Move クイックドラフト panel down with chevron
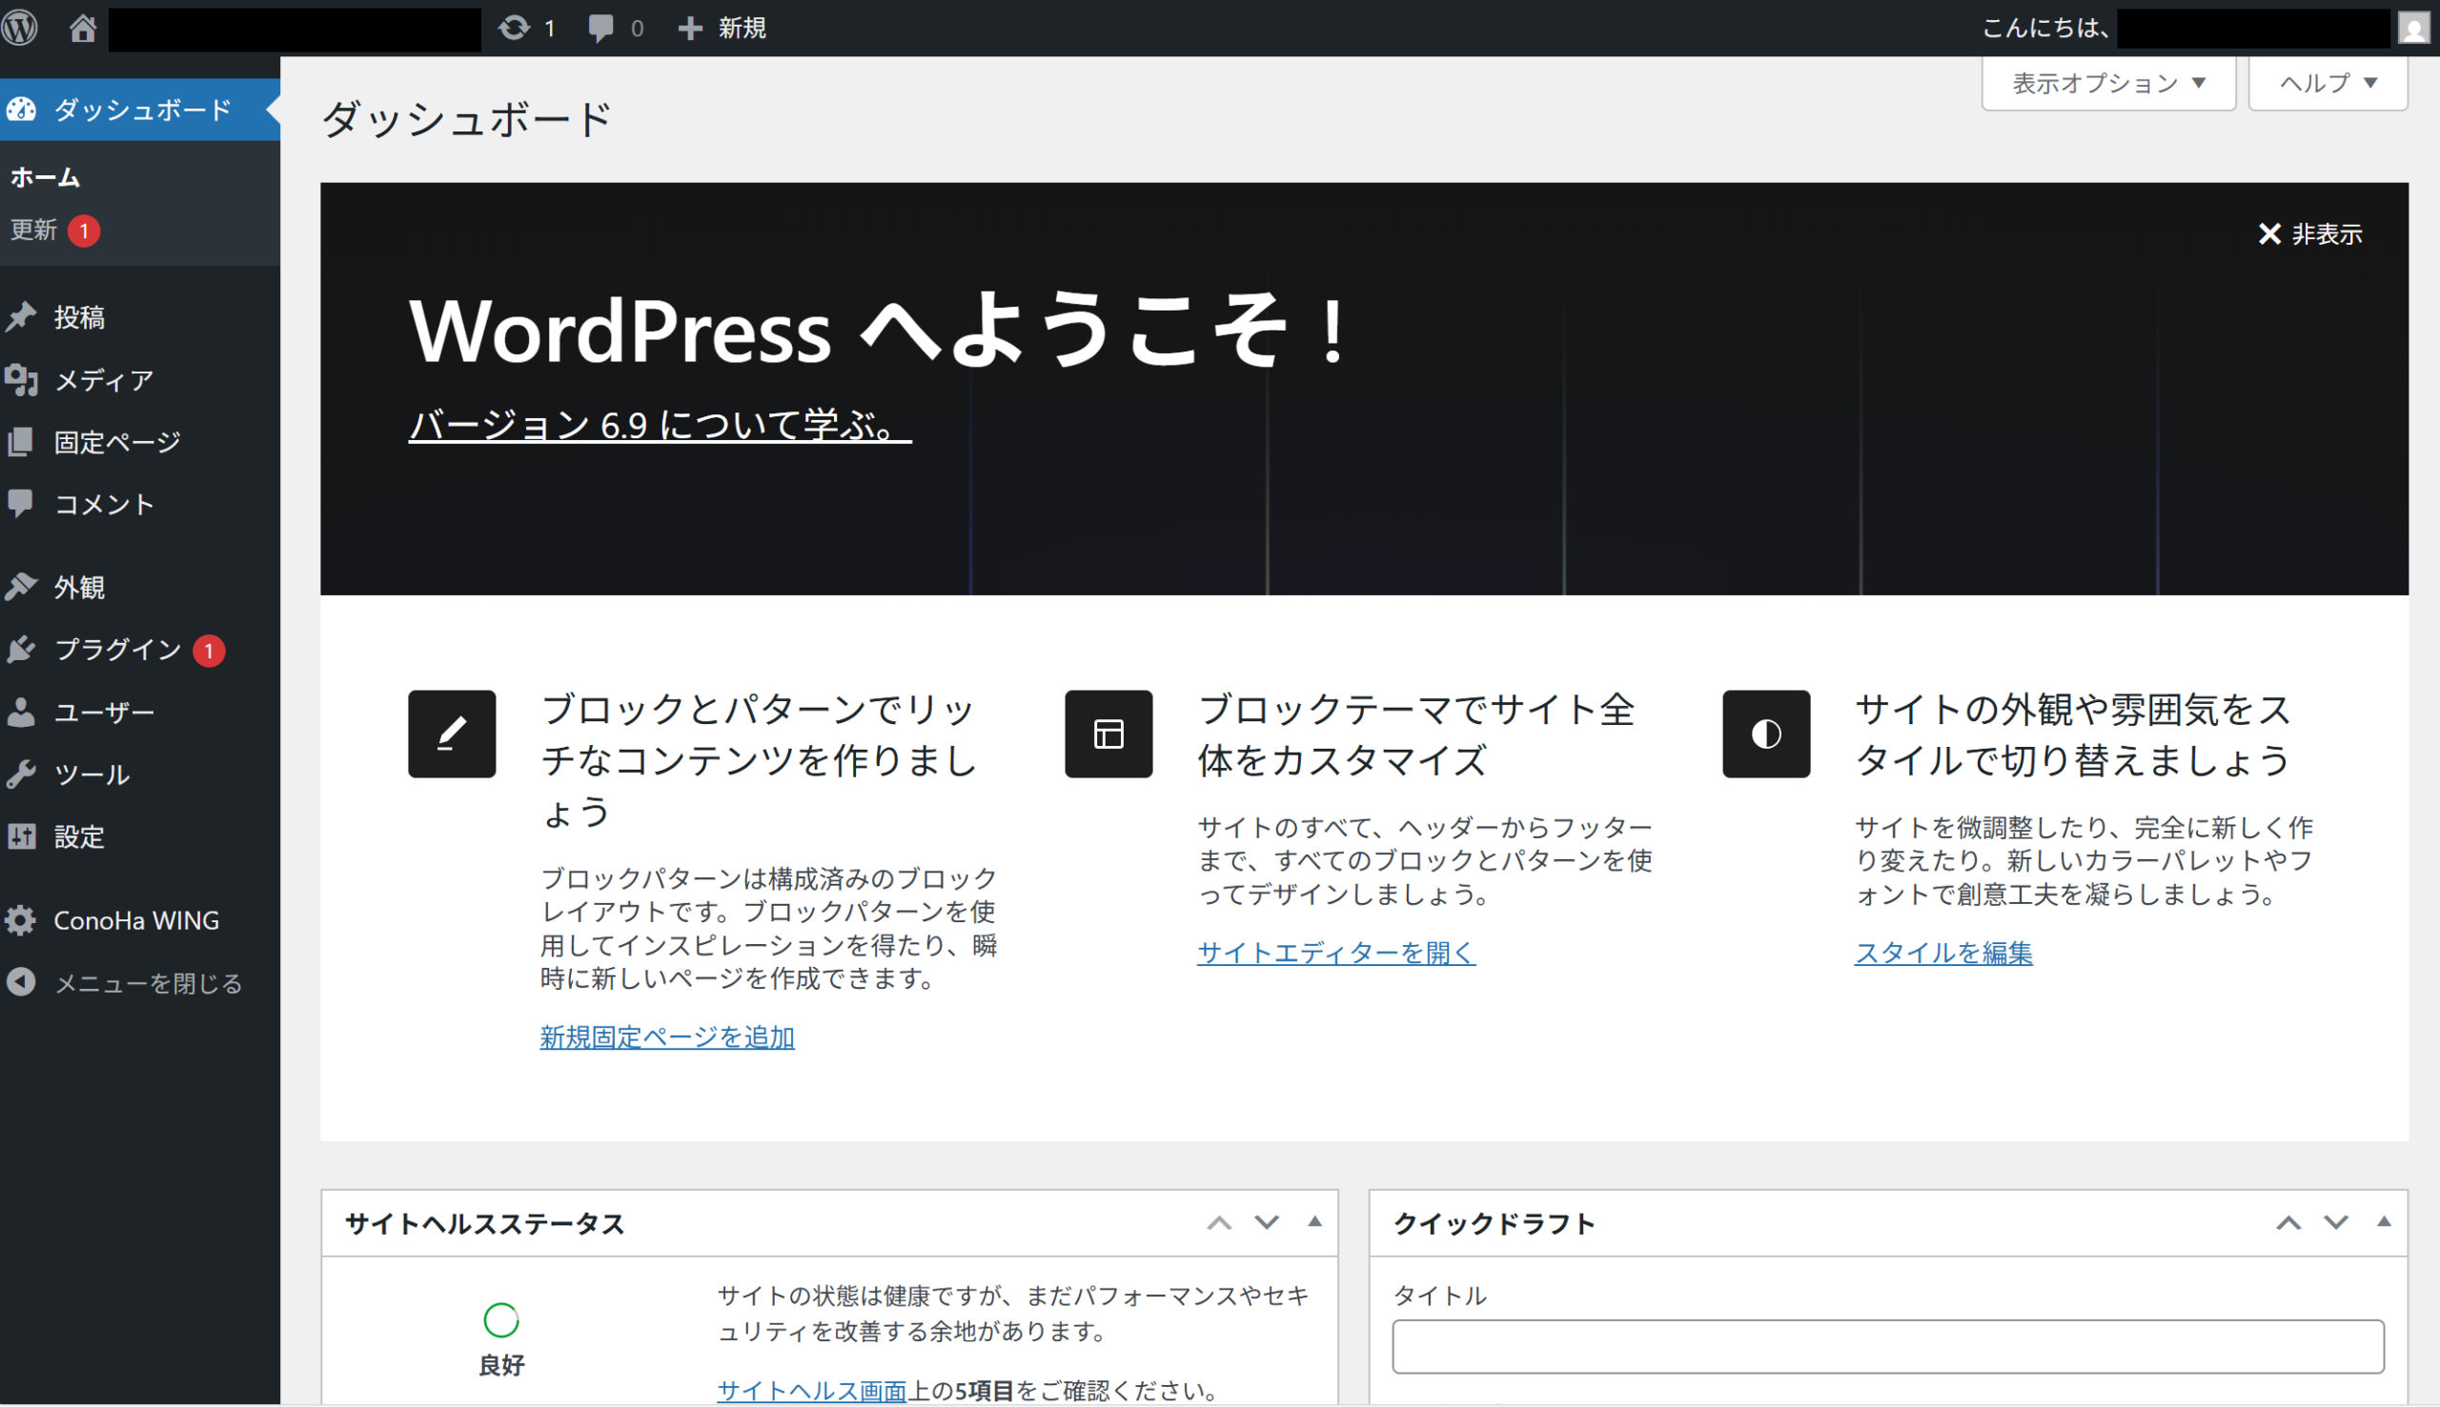Image resolution: width=2440 pixels, height=1407 pixels. coord(2335,1223)
